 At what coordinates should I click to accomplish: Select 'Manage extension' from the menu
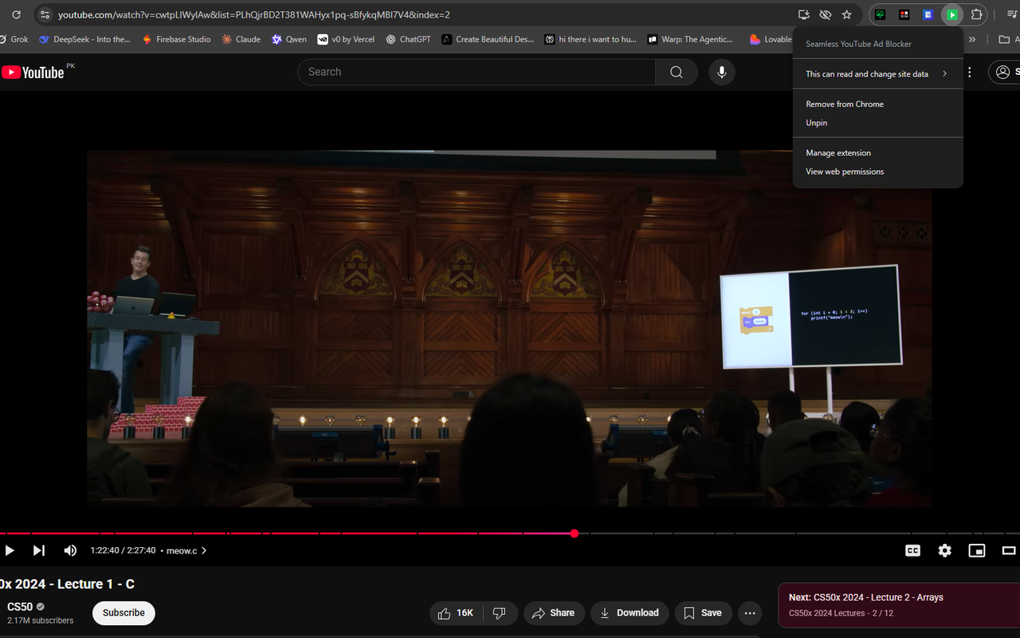[x=838, y=152]
